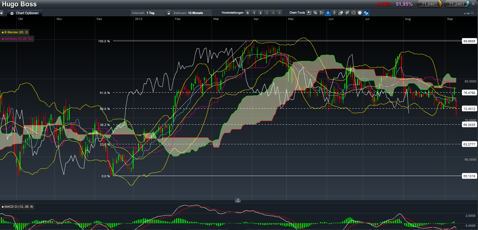Click the 0,0 % Fibonacci level label

(106, 176)
